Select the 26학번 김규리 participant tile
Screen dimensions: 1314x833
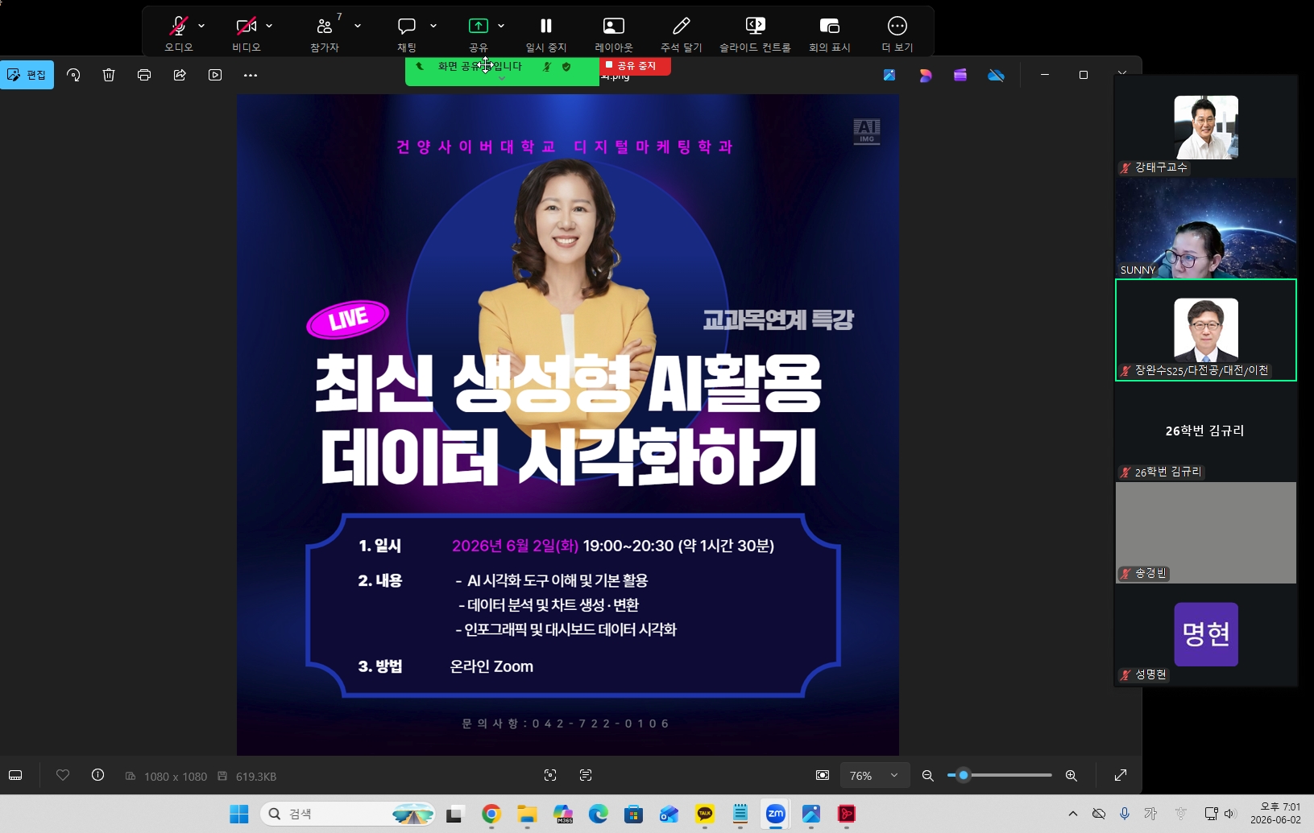point(1206,431)
